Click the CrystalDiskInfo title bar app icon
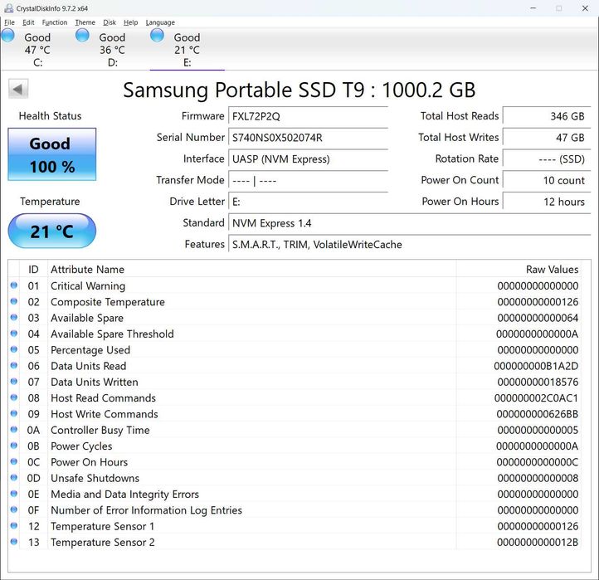The image size is (599, 580). (8, 7)
